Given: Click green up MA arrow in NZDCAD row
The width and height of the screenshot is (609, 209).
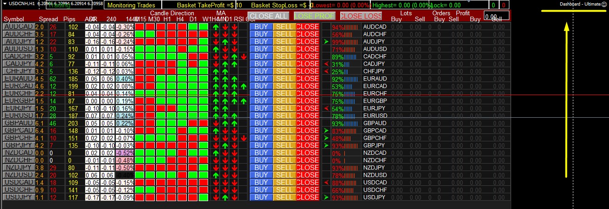Looking at the screenshot, I should point(216,153).
